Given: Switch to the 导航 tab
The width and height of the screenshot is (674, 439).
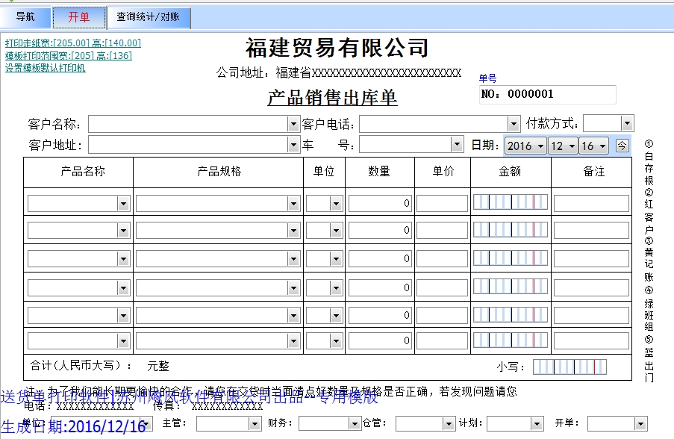Looking at the screenshot, I should pos(25,17).
